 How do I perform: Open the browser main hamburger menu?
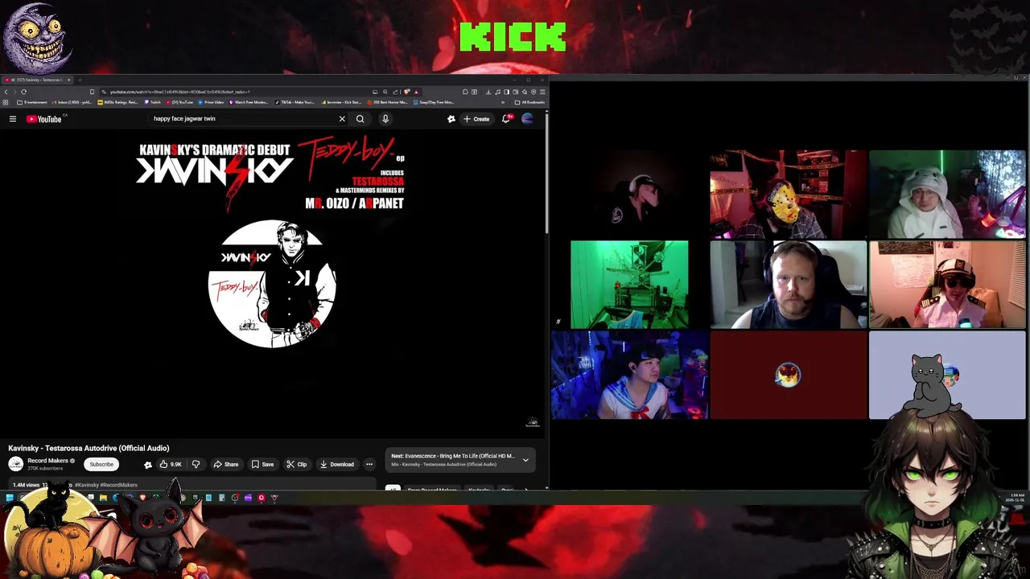542,92
